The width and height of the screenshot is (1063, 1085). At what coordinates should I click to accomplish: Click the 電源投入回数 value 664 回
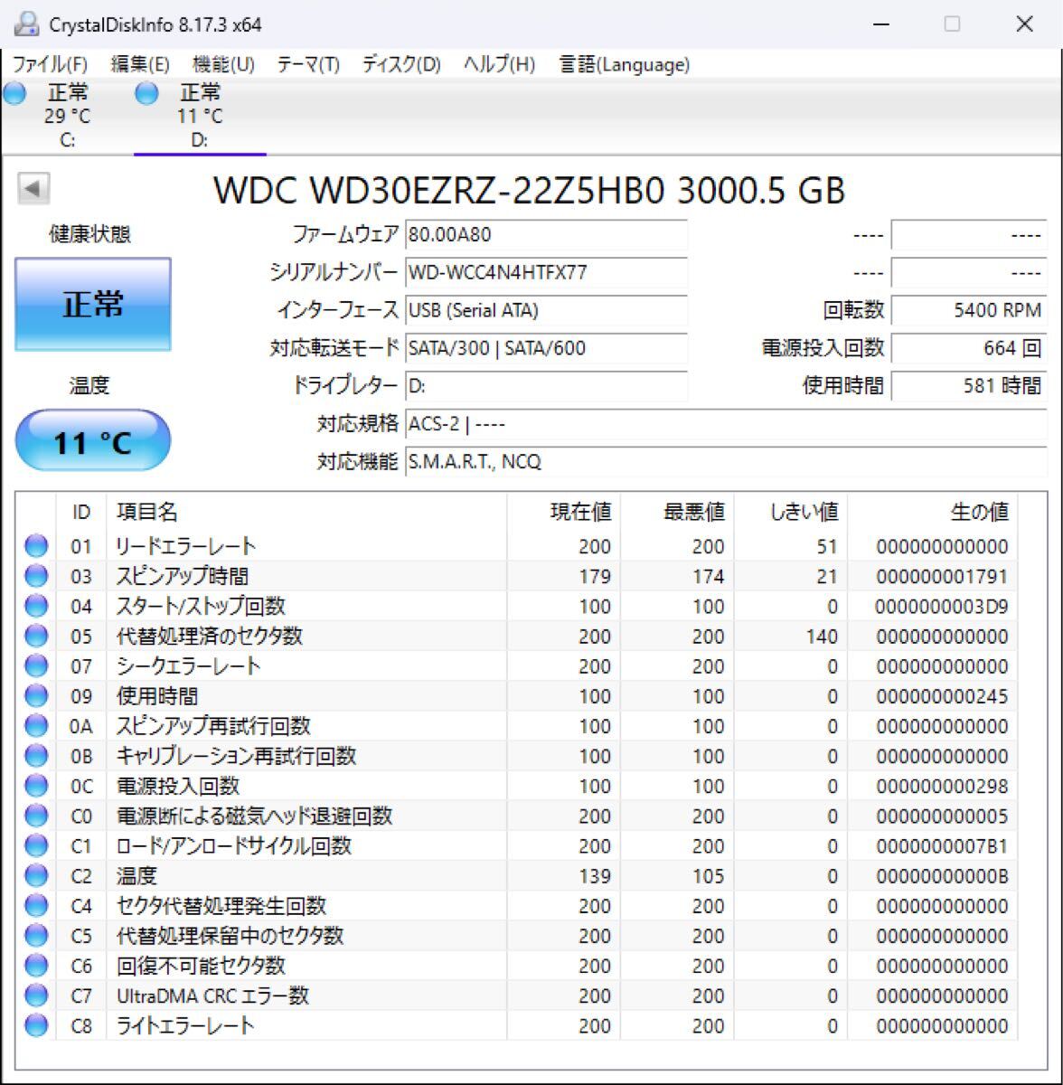tap(969, 348)
